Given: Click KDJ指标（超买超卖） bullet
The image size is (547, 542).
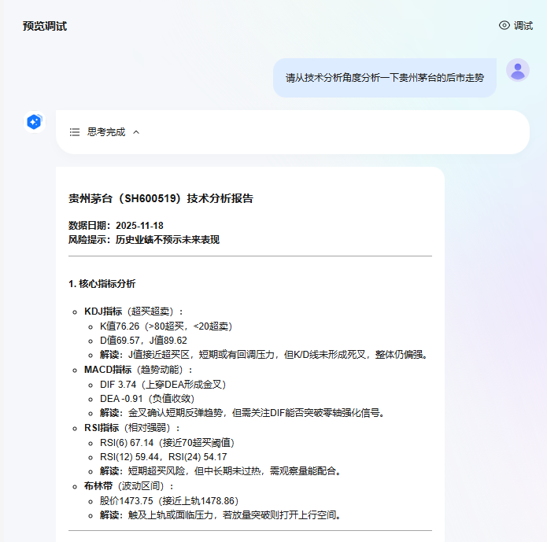Looking at the screenshot, I should click(x=134, y=312).
